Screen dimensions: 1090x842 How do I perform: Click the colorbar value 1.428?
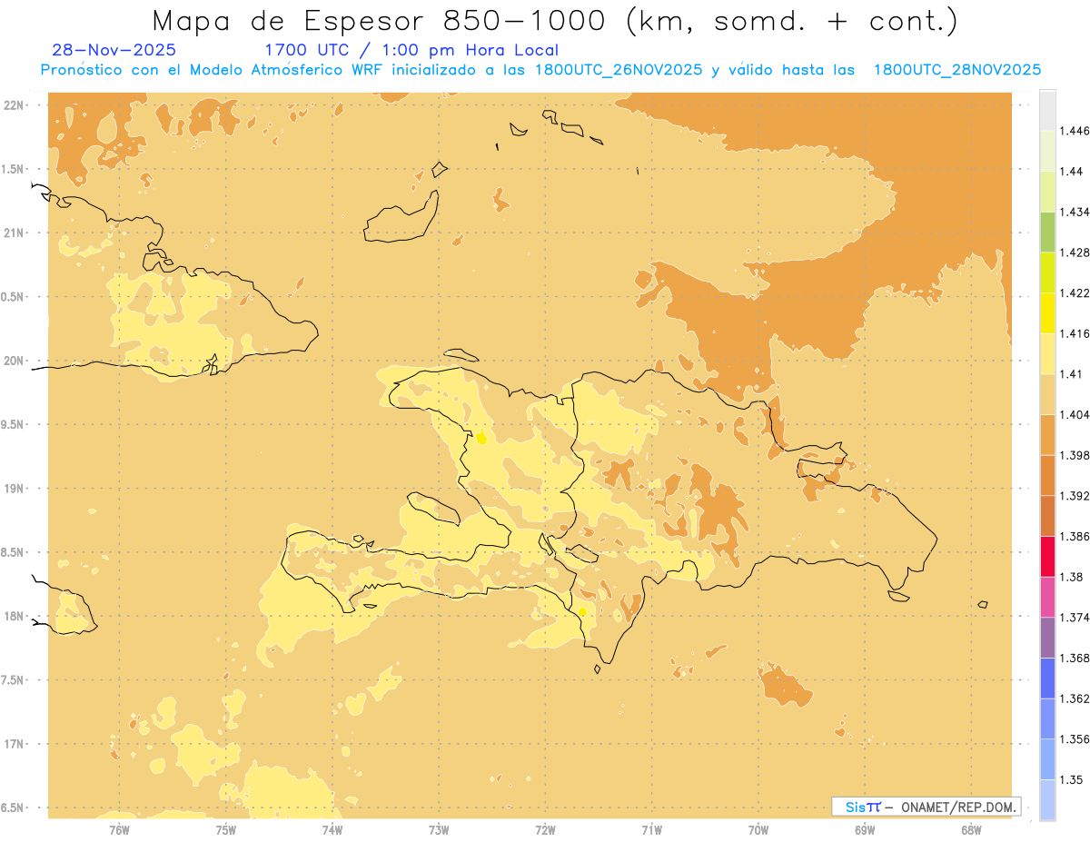pyautogui.click(x=1075, y=252)
